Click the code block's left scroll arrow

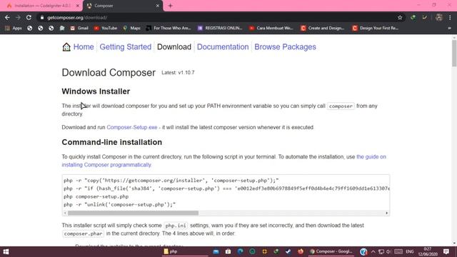tap(65, 213)
